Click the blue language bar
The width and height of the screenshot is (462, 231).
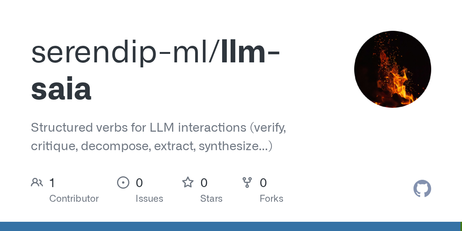230,226
